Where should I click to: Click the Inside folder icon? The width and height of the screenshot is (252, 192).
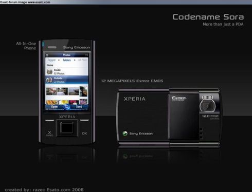49,71
